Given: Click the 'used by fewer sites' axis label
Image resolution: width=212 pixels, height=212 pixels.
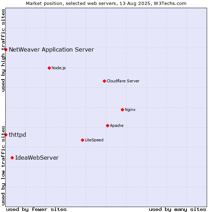Looking at the screenshot, I should tap(36, 210).
